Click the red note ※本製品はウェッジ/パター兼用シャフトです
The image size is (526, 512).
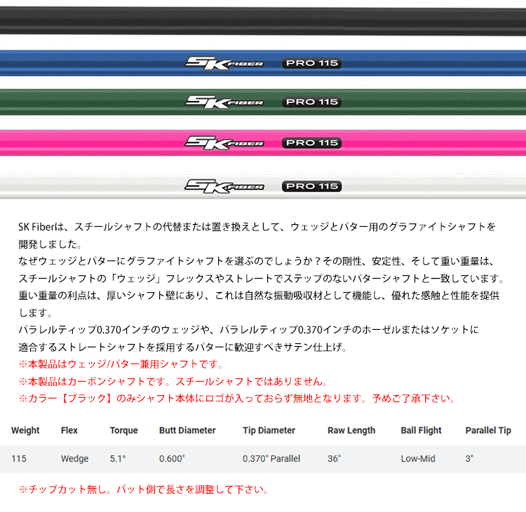click(x=121, y=364)
